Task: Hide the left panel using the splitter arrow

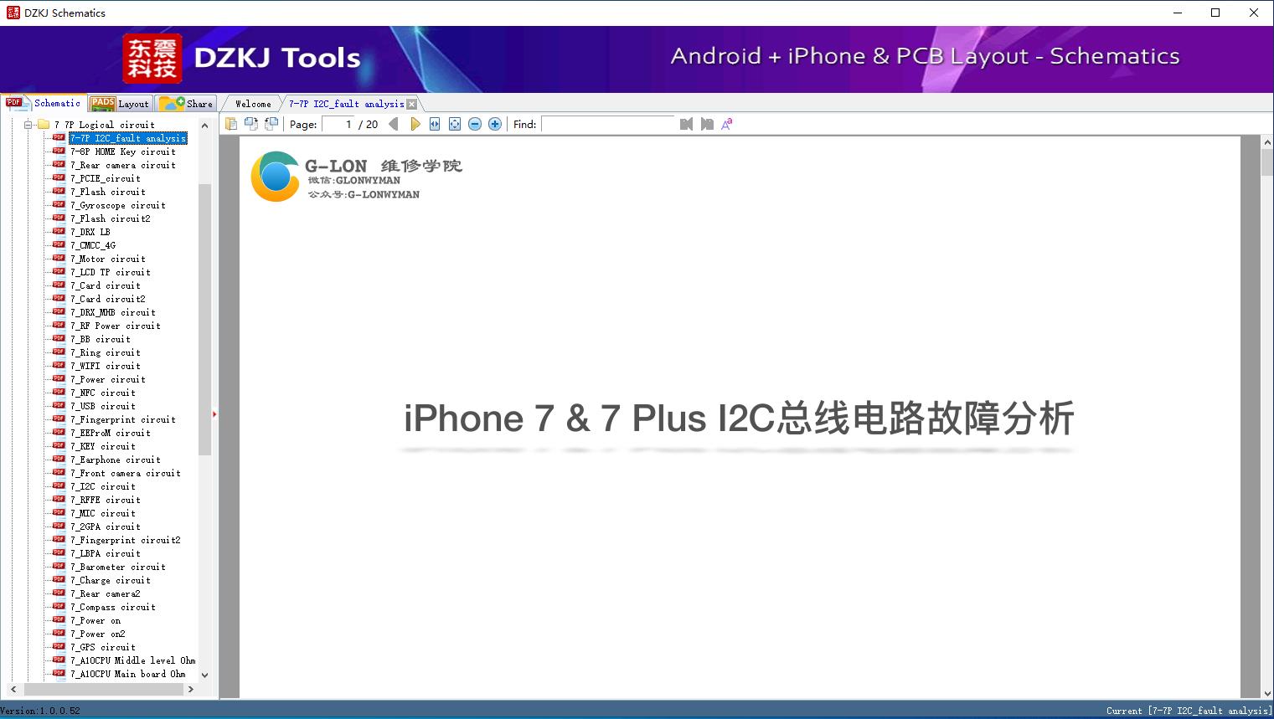Action: 214,413
